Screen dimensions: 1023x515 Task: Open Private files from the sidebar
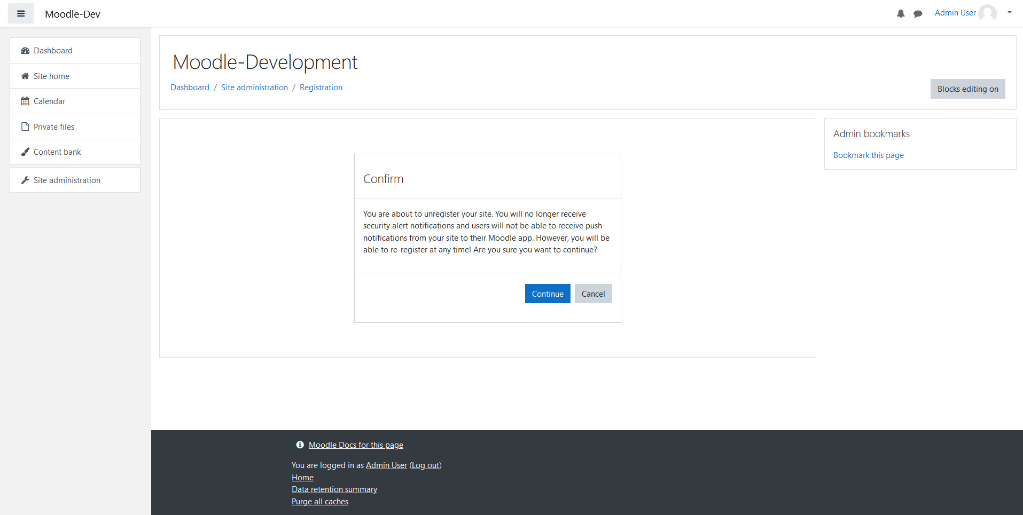click(x=75, y=127)
